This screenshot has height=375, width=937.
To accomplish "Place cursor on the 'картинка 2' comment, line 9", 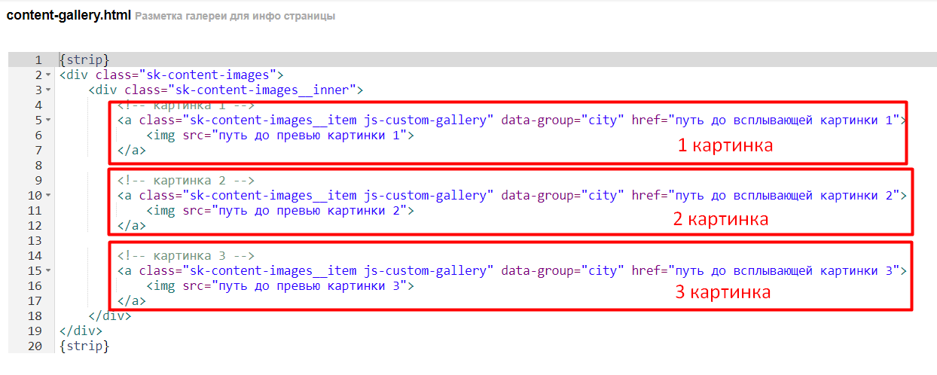I will pos(186,181).
